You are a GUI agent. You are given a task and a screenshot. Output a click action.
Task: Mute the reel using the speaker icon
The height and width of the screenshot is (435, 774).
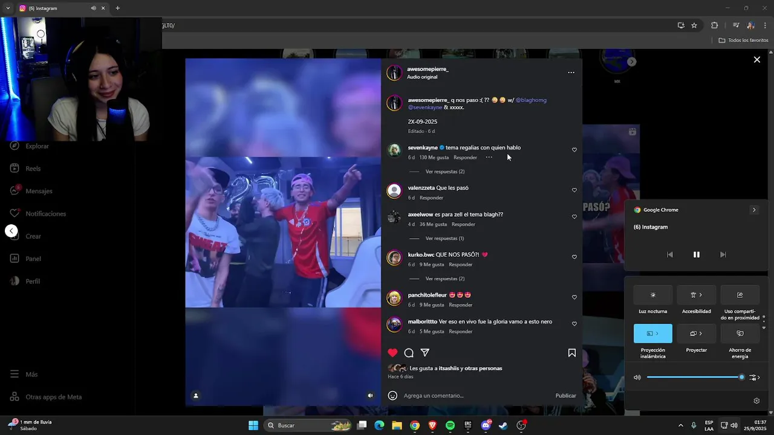[x=371, y=396]
